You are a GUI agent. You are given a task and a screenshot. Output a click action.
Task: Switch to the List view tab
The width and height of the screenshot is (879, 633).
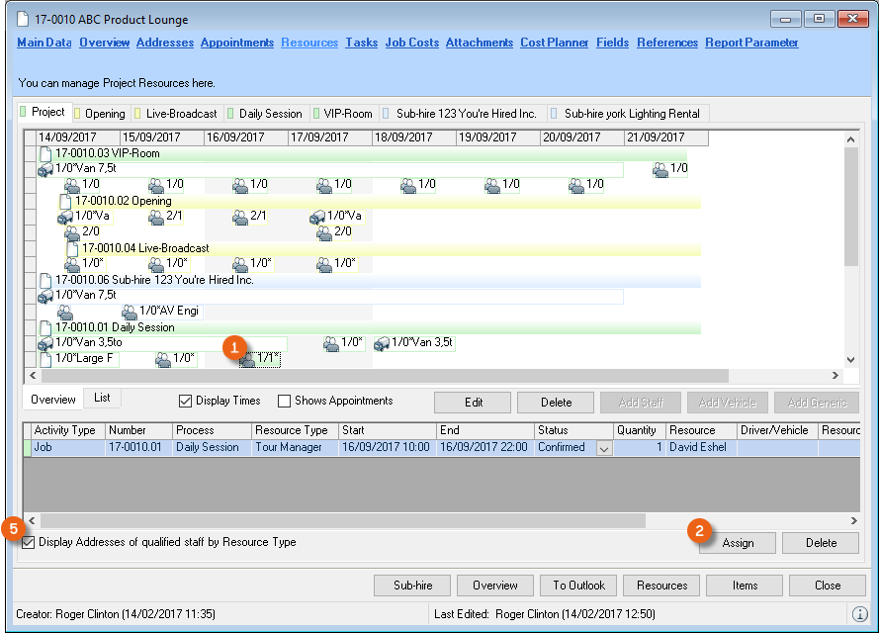pyautogui.click(x=102, y=398)
